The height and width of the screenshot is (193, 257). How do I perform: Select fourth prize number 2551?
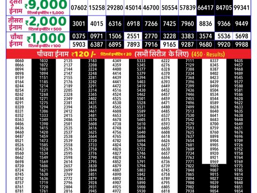133,36
